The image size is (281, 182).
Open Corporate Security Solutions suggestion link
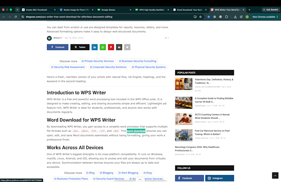pos(108,67)
